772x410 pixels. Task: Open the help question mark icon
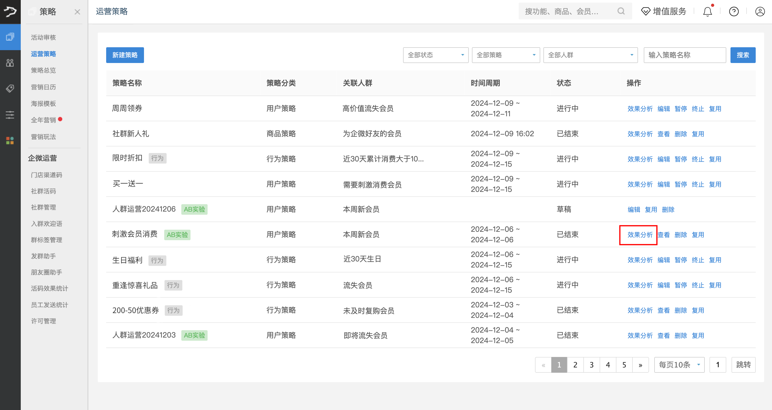pos(734,12)
